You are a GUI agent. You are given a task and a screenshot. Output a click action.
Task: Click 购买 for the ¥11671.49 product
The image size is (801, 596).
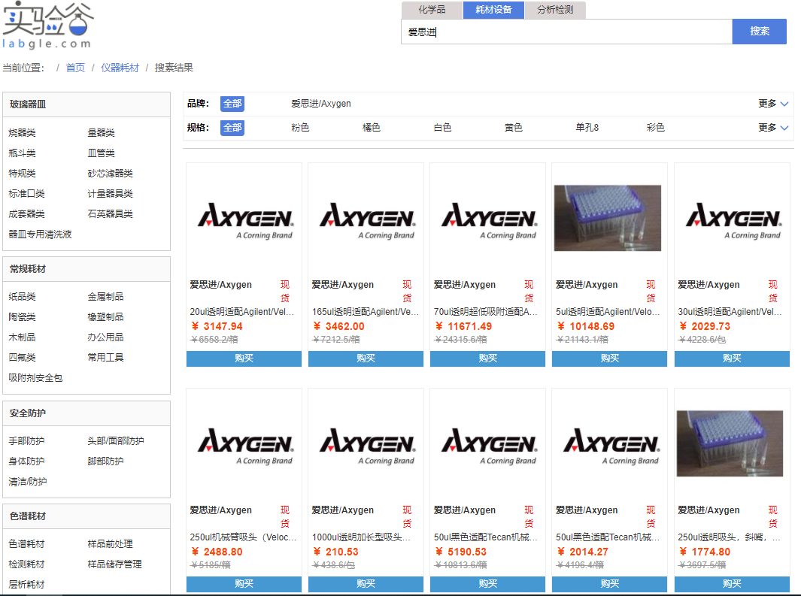click(488, 359)
